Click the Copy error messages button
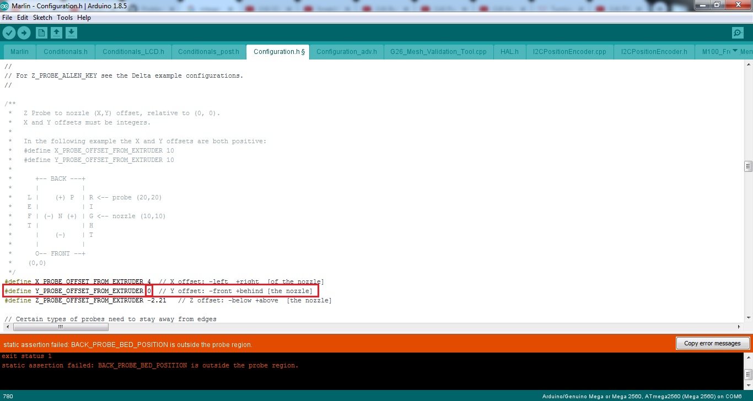The image size is (753, 401). click(712, 343)
